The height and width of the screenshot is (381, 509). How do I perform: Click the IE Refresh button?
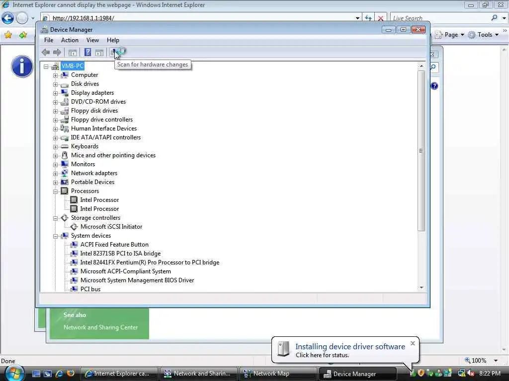point(368,18)
